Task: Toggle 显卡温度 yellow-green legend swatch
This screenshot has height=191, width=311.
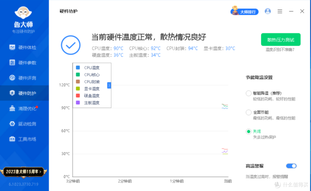Action: coord(78,89)
